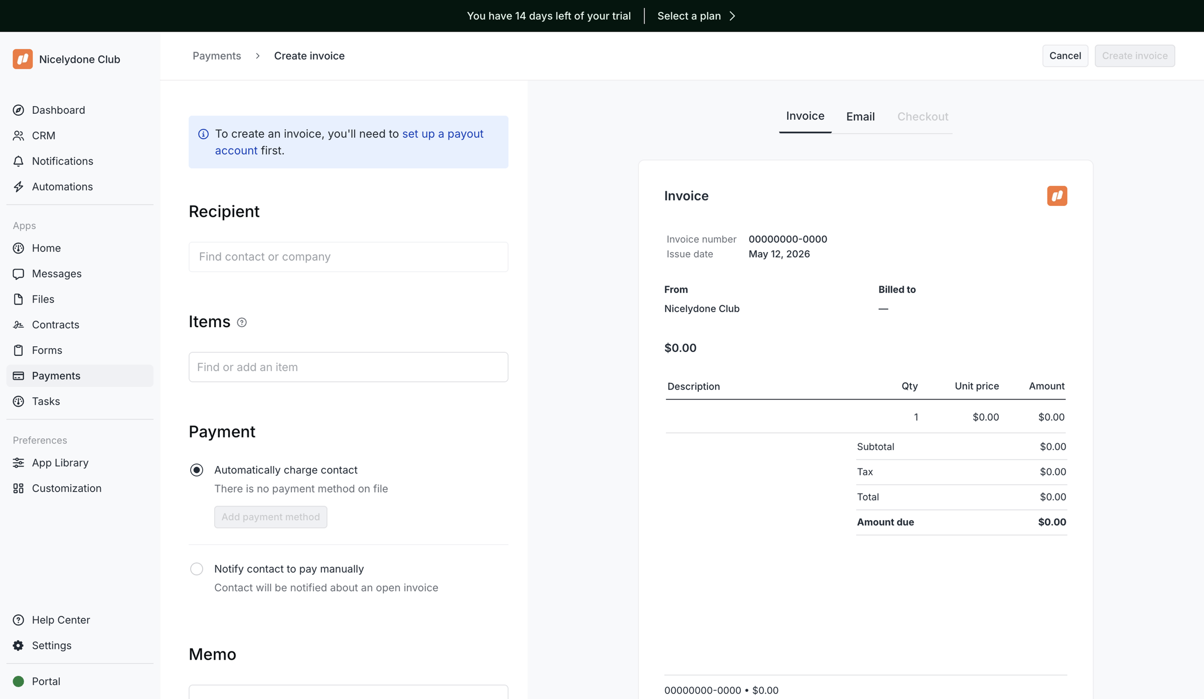Click Select a plan chevron
This screenshot has width=1204, height=699.
[x=732, y=16]
